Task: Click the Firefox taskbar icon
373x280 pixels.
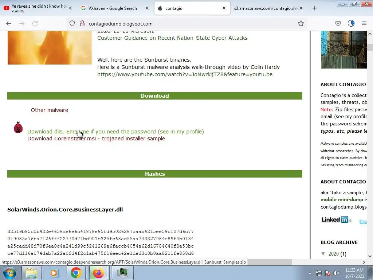Action: [98, 273]
